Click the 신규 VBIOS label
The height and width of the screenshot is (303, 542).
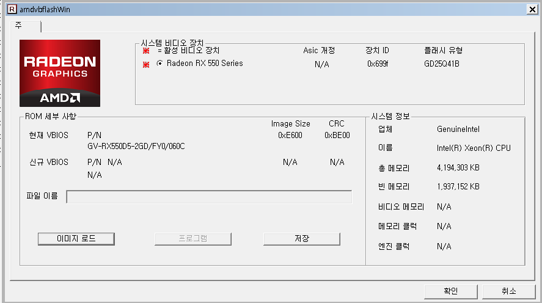click(x=49, y=162)
